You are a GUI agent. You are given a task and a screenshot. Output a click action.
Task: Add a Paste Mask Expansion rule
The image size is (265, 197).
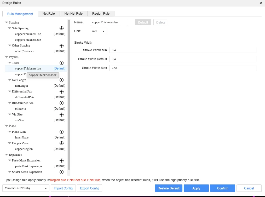pos(61,160)
